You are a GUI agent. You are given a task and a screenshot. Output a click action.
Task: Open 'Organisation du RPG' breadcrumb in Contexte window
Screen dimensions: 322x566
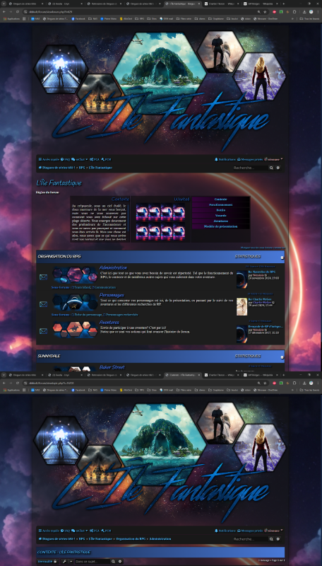[131, 539]
